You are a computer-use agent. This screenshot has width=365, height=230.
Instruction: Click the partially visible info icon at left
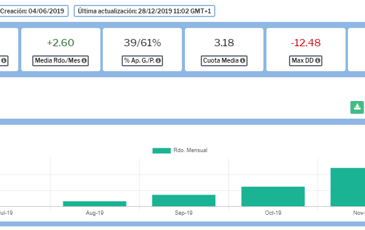tap(4, 60)
